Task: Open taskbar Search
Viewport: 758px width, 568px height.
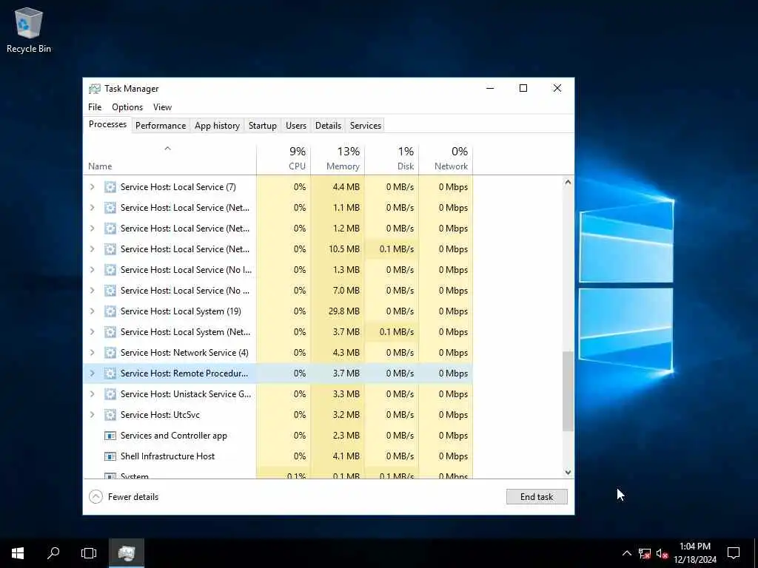Action: [x=53, y=553]
